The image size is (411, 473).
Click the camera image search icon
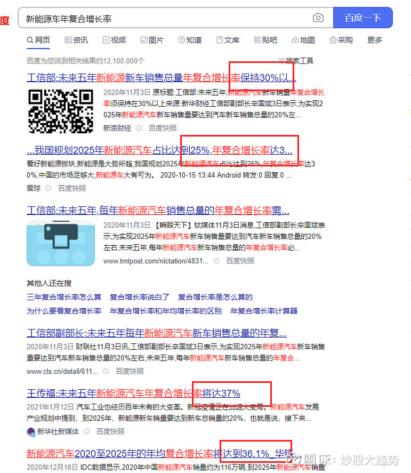(x=318, y=18)
